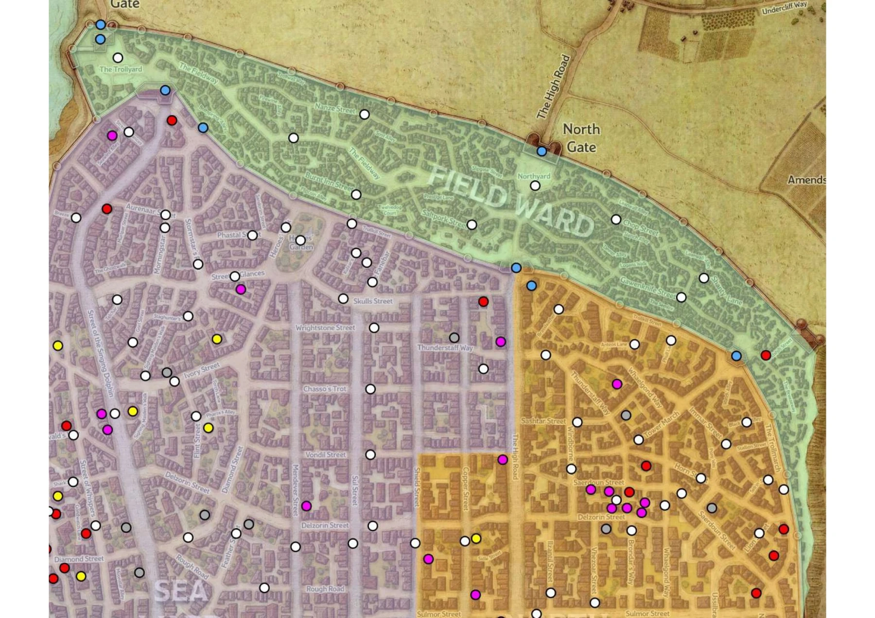Image resolution: width=875 pixels, height=618 pixels.
Task: Select white marker below Windborne label
Action: tap(572, 469)
